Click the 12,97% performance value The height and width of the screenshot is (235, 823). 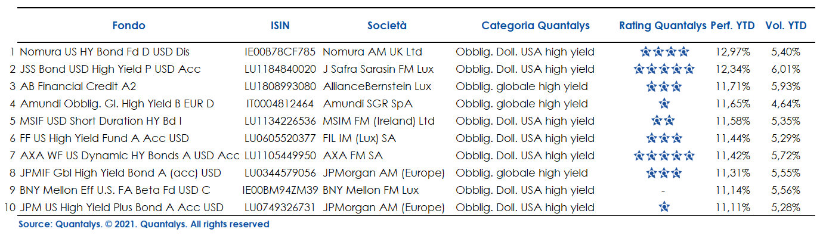[x=732, y=52]
